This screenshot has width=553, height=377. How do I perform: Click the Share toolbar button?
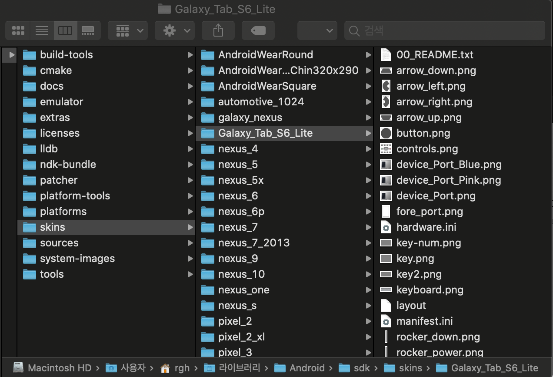click(x=218, y=30)
